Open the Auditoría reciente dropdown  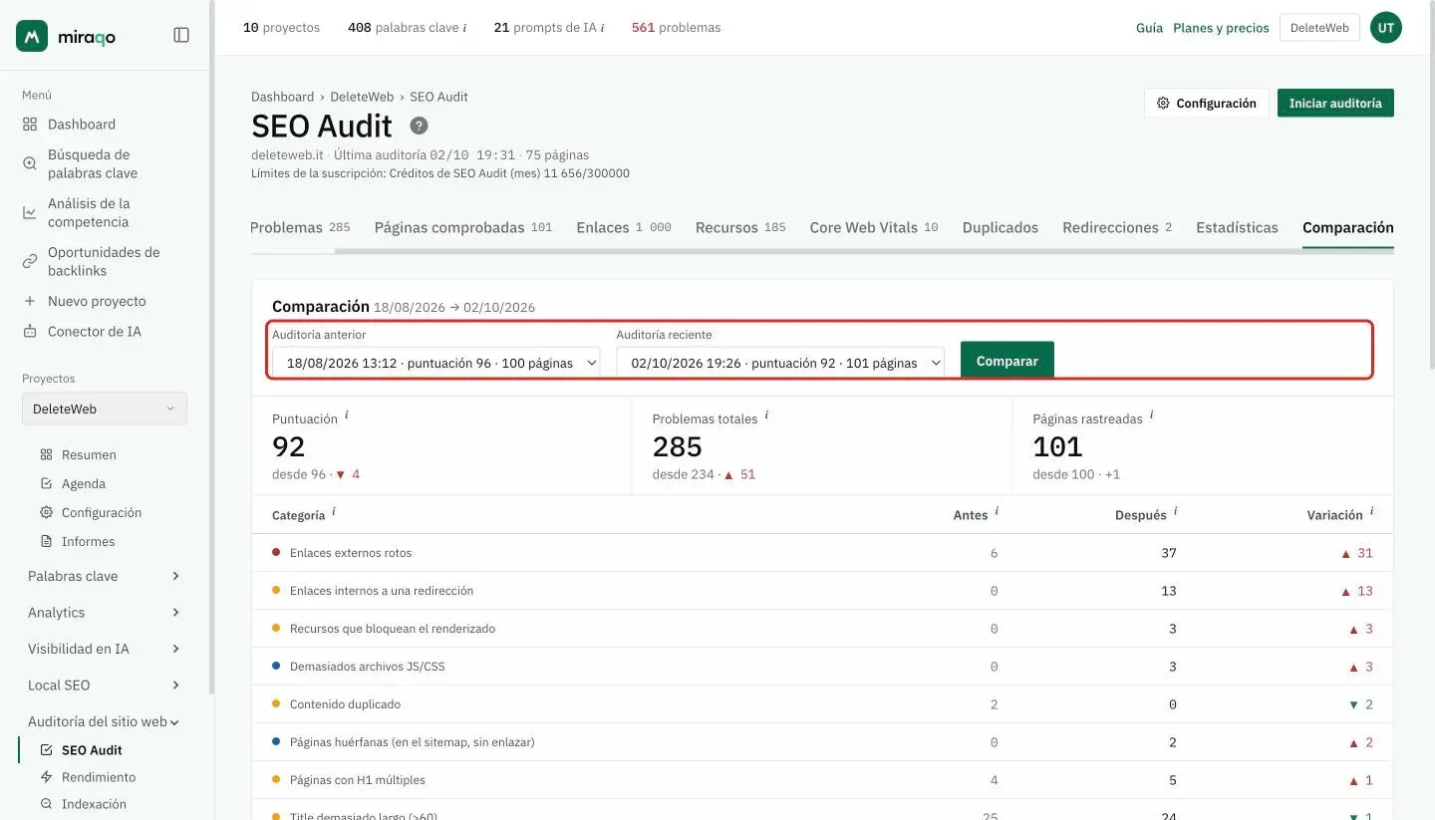coord(780,364)
